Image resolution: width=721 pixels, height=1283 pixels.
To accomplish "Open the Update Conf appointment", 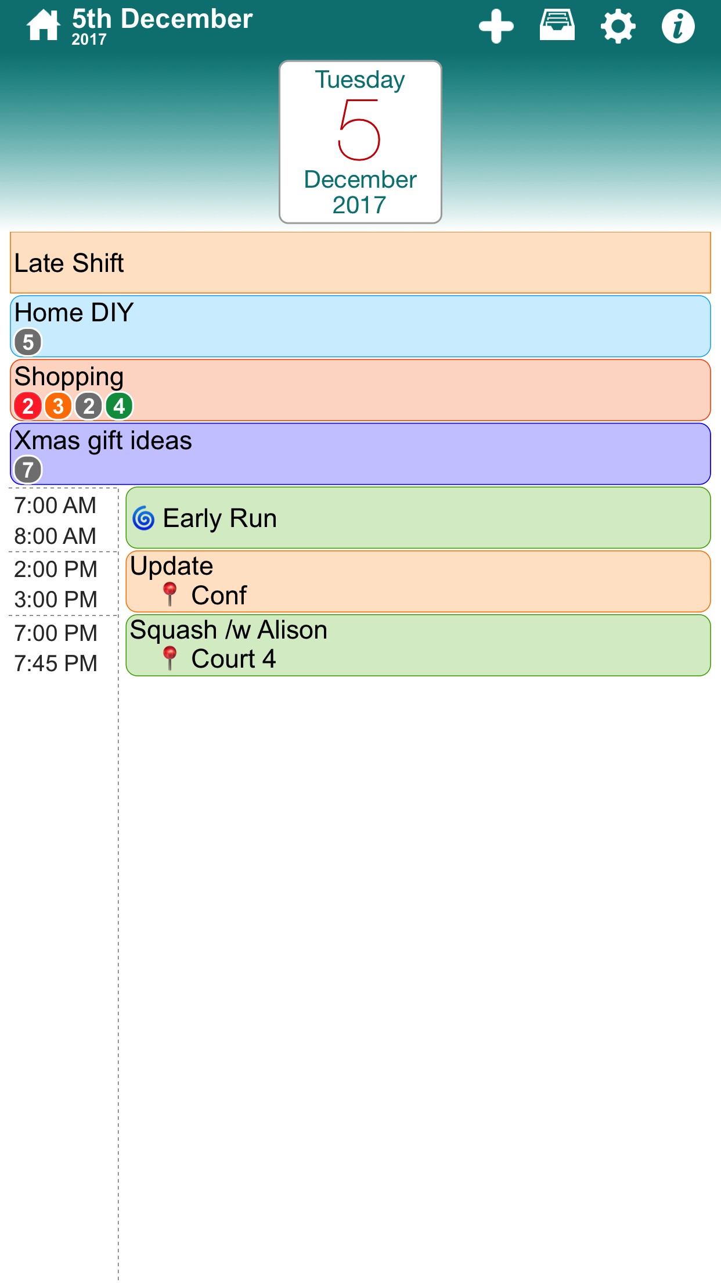I will [x=418, y=581].
